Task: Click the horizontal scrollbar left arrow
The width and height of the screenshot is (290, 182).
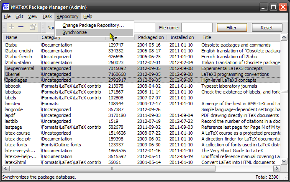Action: click(6, 169)
